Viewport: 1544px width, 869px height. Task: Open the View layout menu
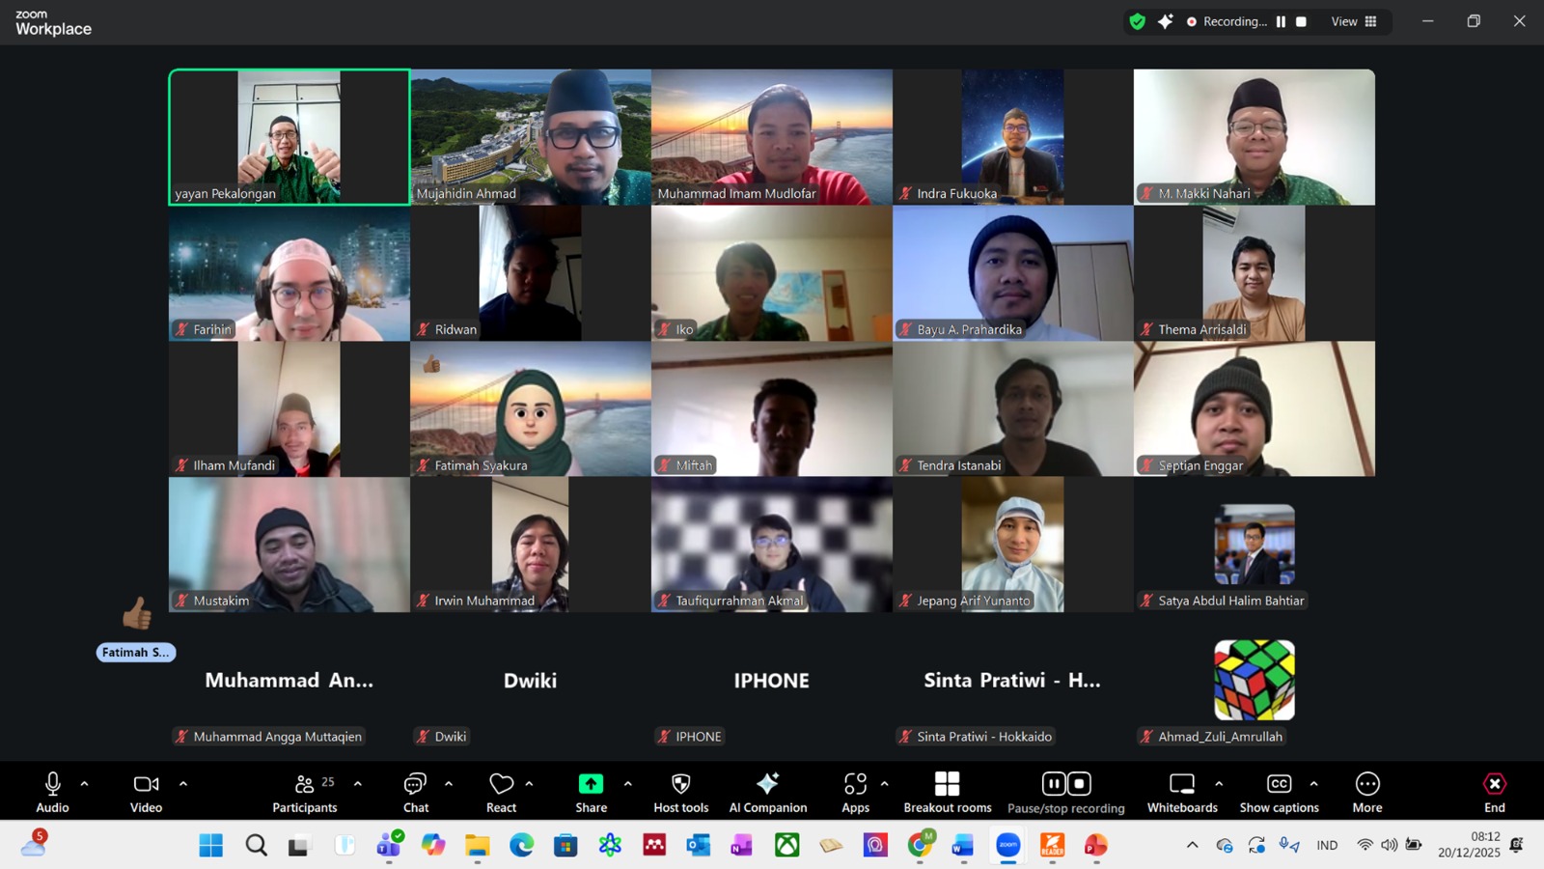pyautogui.click(x=1354, y=21)
